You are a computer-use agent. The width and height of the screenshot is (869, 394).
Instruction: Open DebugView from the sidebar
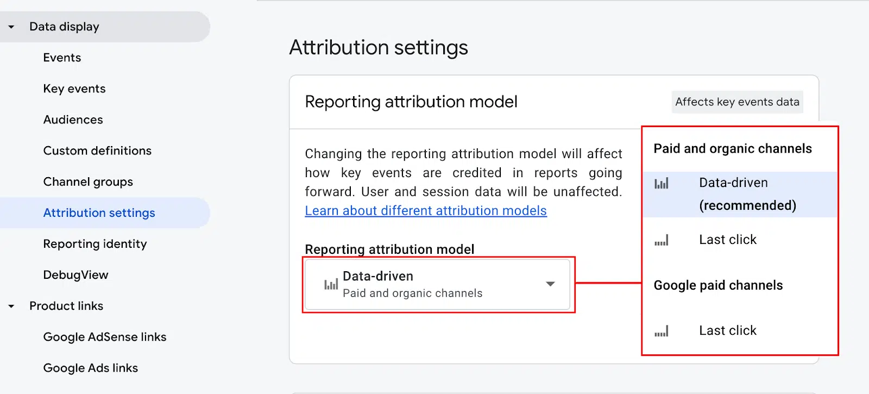[75, 275]
